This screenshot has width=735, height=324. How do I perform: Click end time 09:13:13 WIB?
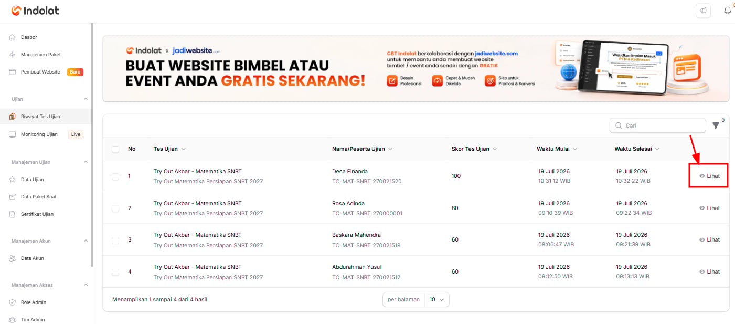coord(632,277)
